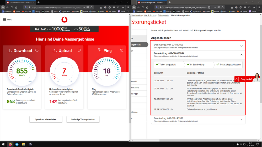Image resolution: width=262 pixels, height=147 pixels.
Task: Open the Menü hamburger icon on Speedtest page
Action: pyautogui.click(x=4, y=20)
